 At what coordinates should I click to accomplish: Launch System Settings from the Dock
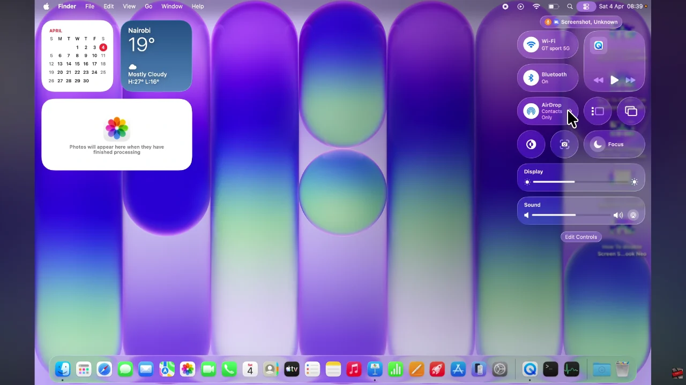tap(499, 369)
